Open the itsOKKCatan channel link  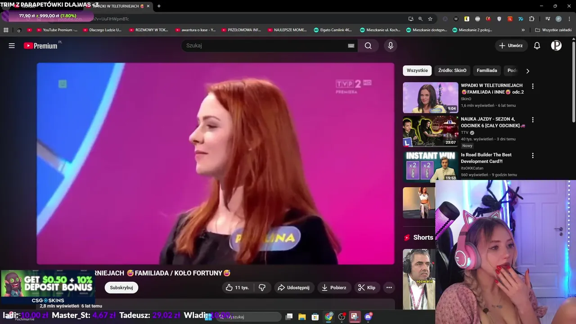point(472,168)
